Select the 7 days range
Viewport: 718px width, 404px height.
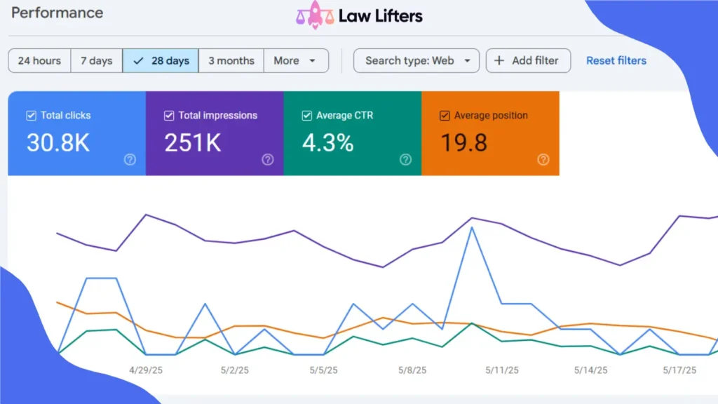97,60
